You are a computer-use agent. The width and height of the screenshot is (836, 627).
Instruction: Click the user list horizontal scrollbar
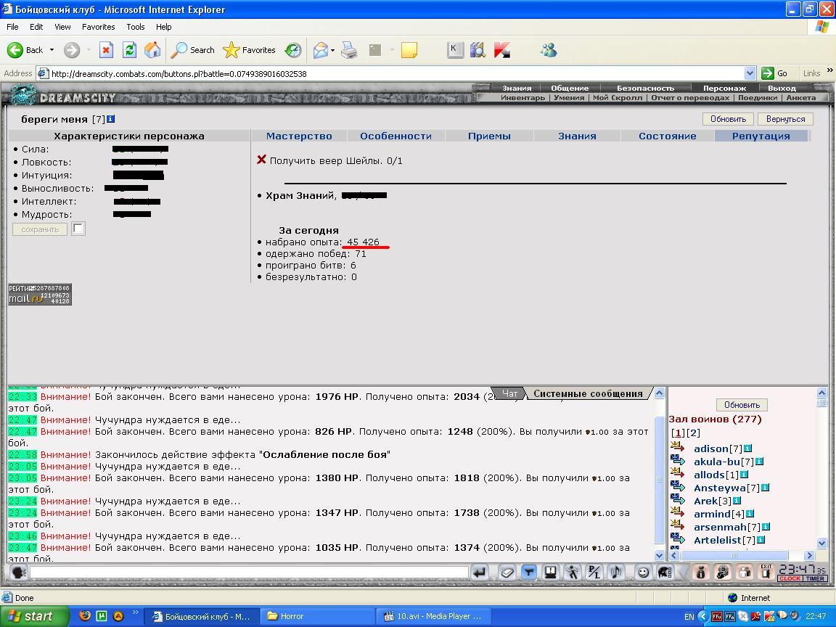pyautogui.click(x=742, y=556)
